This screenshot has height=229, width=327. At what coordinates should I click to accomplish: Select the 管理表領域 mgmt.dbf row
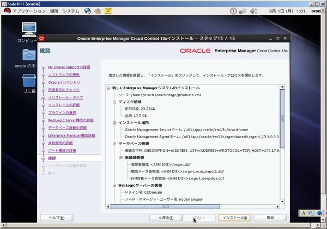tap(161, 164)
